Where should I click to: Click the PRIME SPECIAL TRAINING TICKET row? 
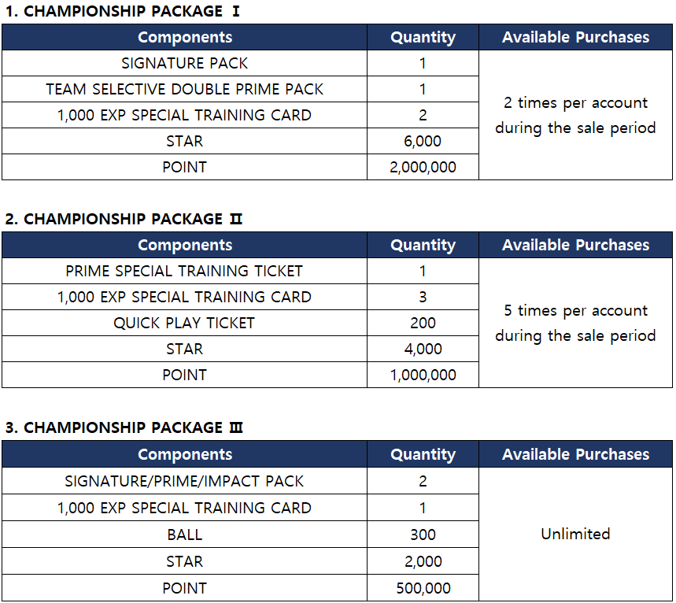pyautogui.click(x=184, y=271)
